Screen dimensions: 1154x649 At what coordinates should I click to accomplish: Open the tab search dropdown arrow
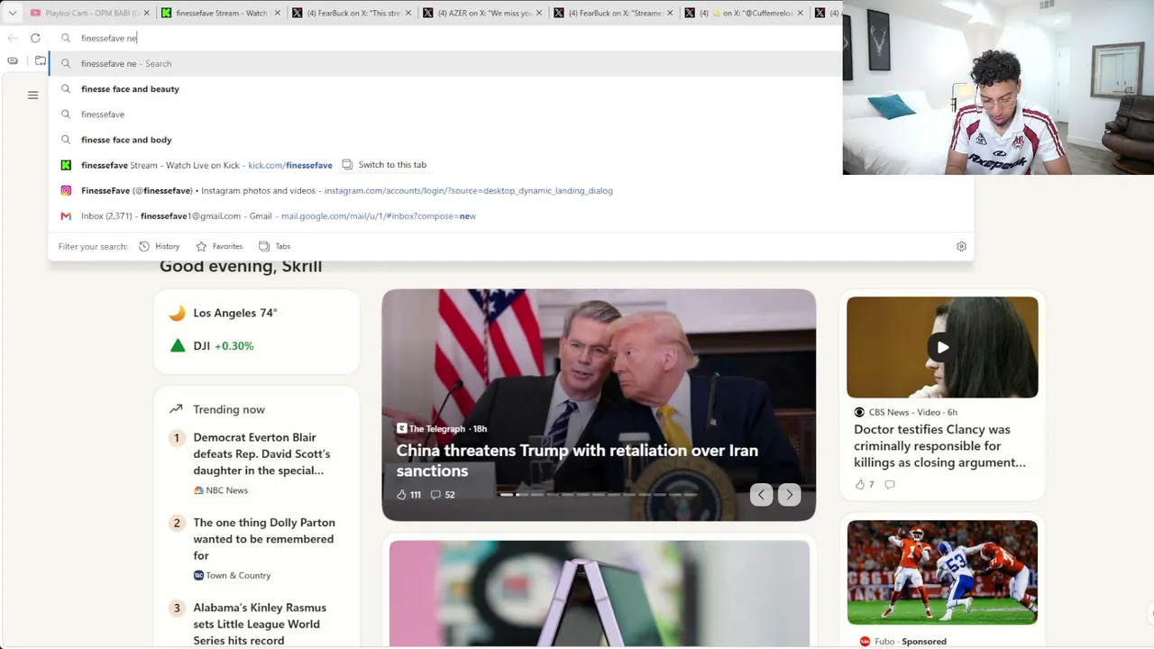pyautogui.click(x=13, y=13)
